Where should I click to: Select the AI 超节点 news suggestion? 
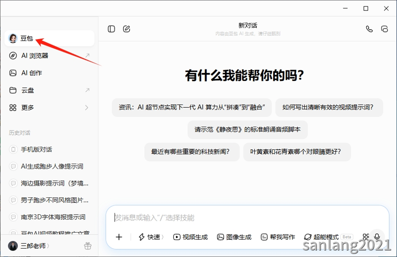click(x=192, y=107)
